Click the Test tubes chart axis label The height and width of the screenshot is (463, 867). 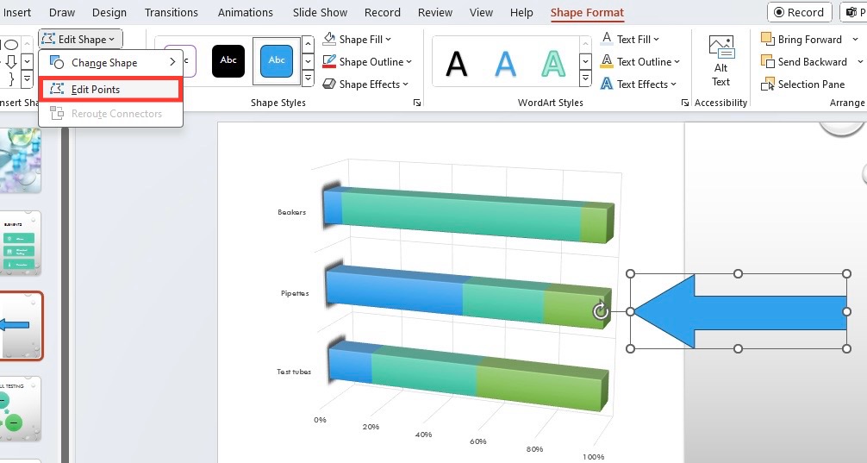coord(294,372)
